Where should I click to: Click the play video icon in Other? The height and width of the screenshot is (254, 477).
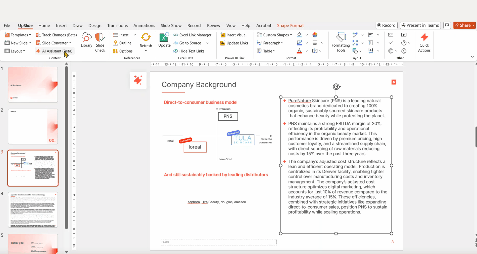pos(404,35)
